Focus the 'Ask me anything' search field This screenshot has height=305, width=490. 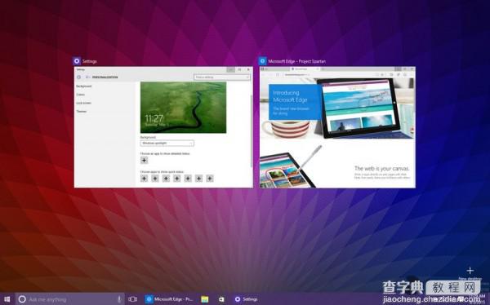click(x=69, y=299)
